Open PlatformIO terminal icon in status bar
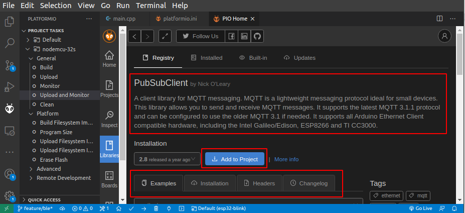 pos(182,208)
